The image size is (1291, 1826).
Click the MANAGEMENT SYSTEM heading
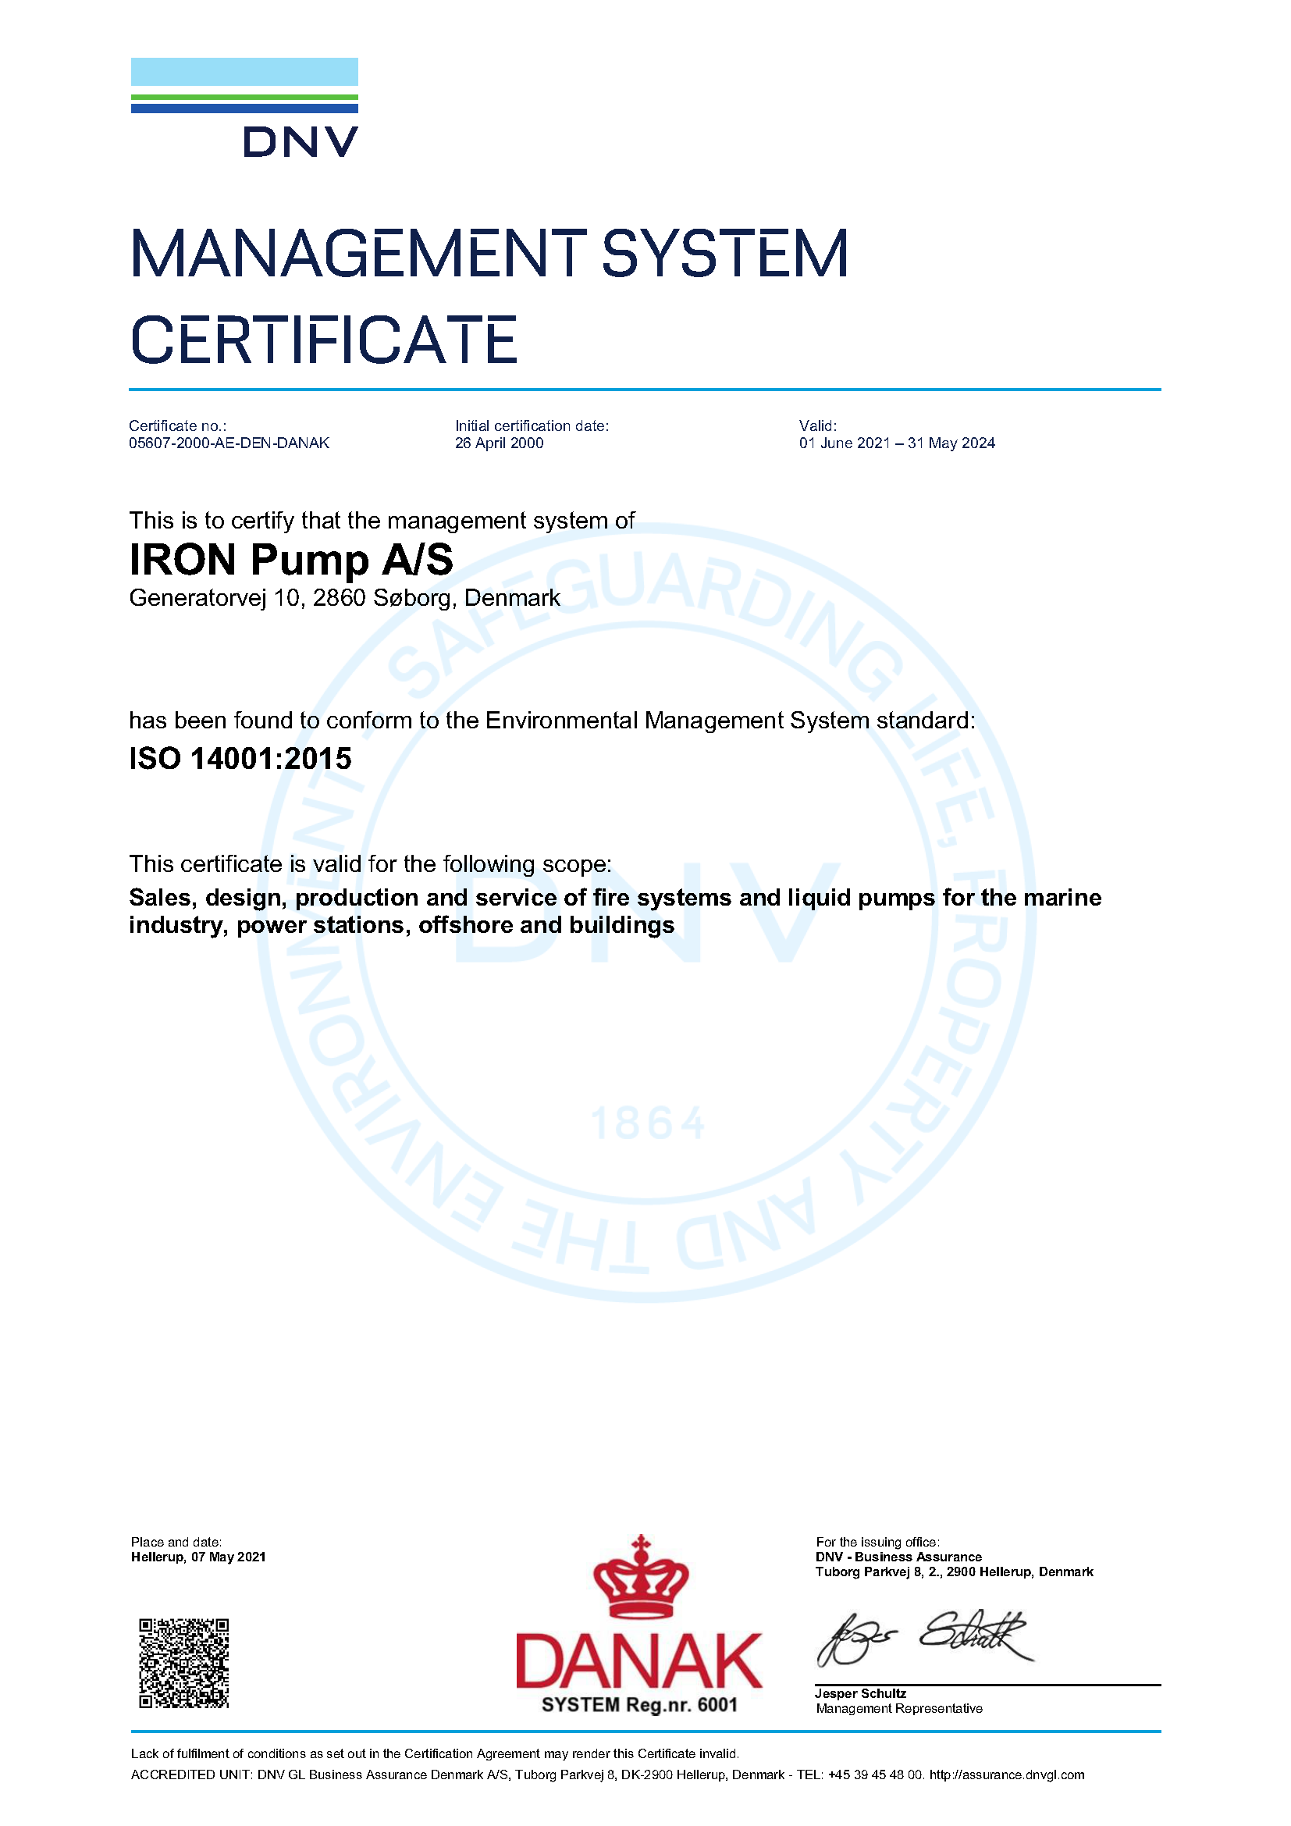coord(489,254)
